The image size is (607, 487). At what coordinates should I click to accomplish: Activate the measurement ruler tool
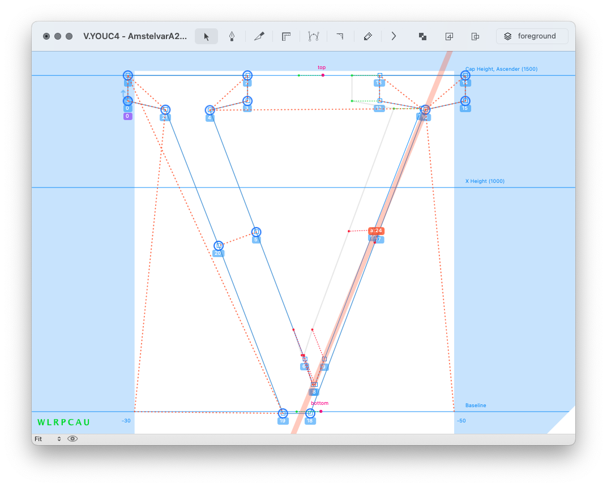287,36
